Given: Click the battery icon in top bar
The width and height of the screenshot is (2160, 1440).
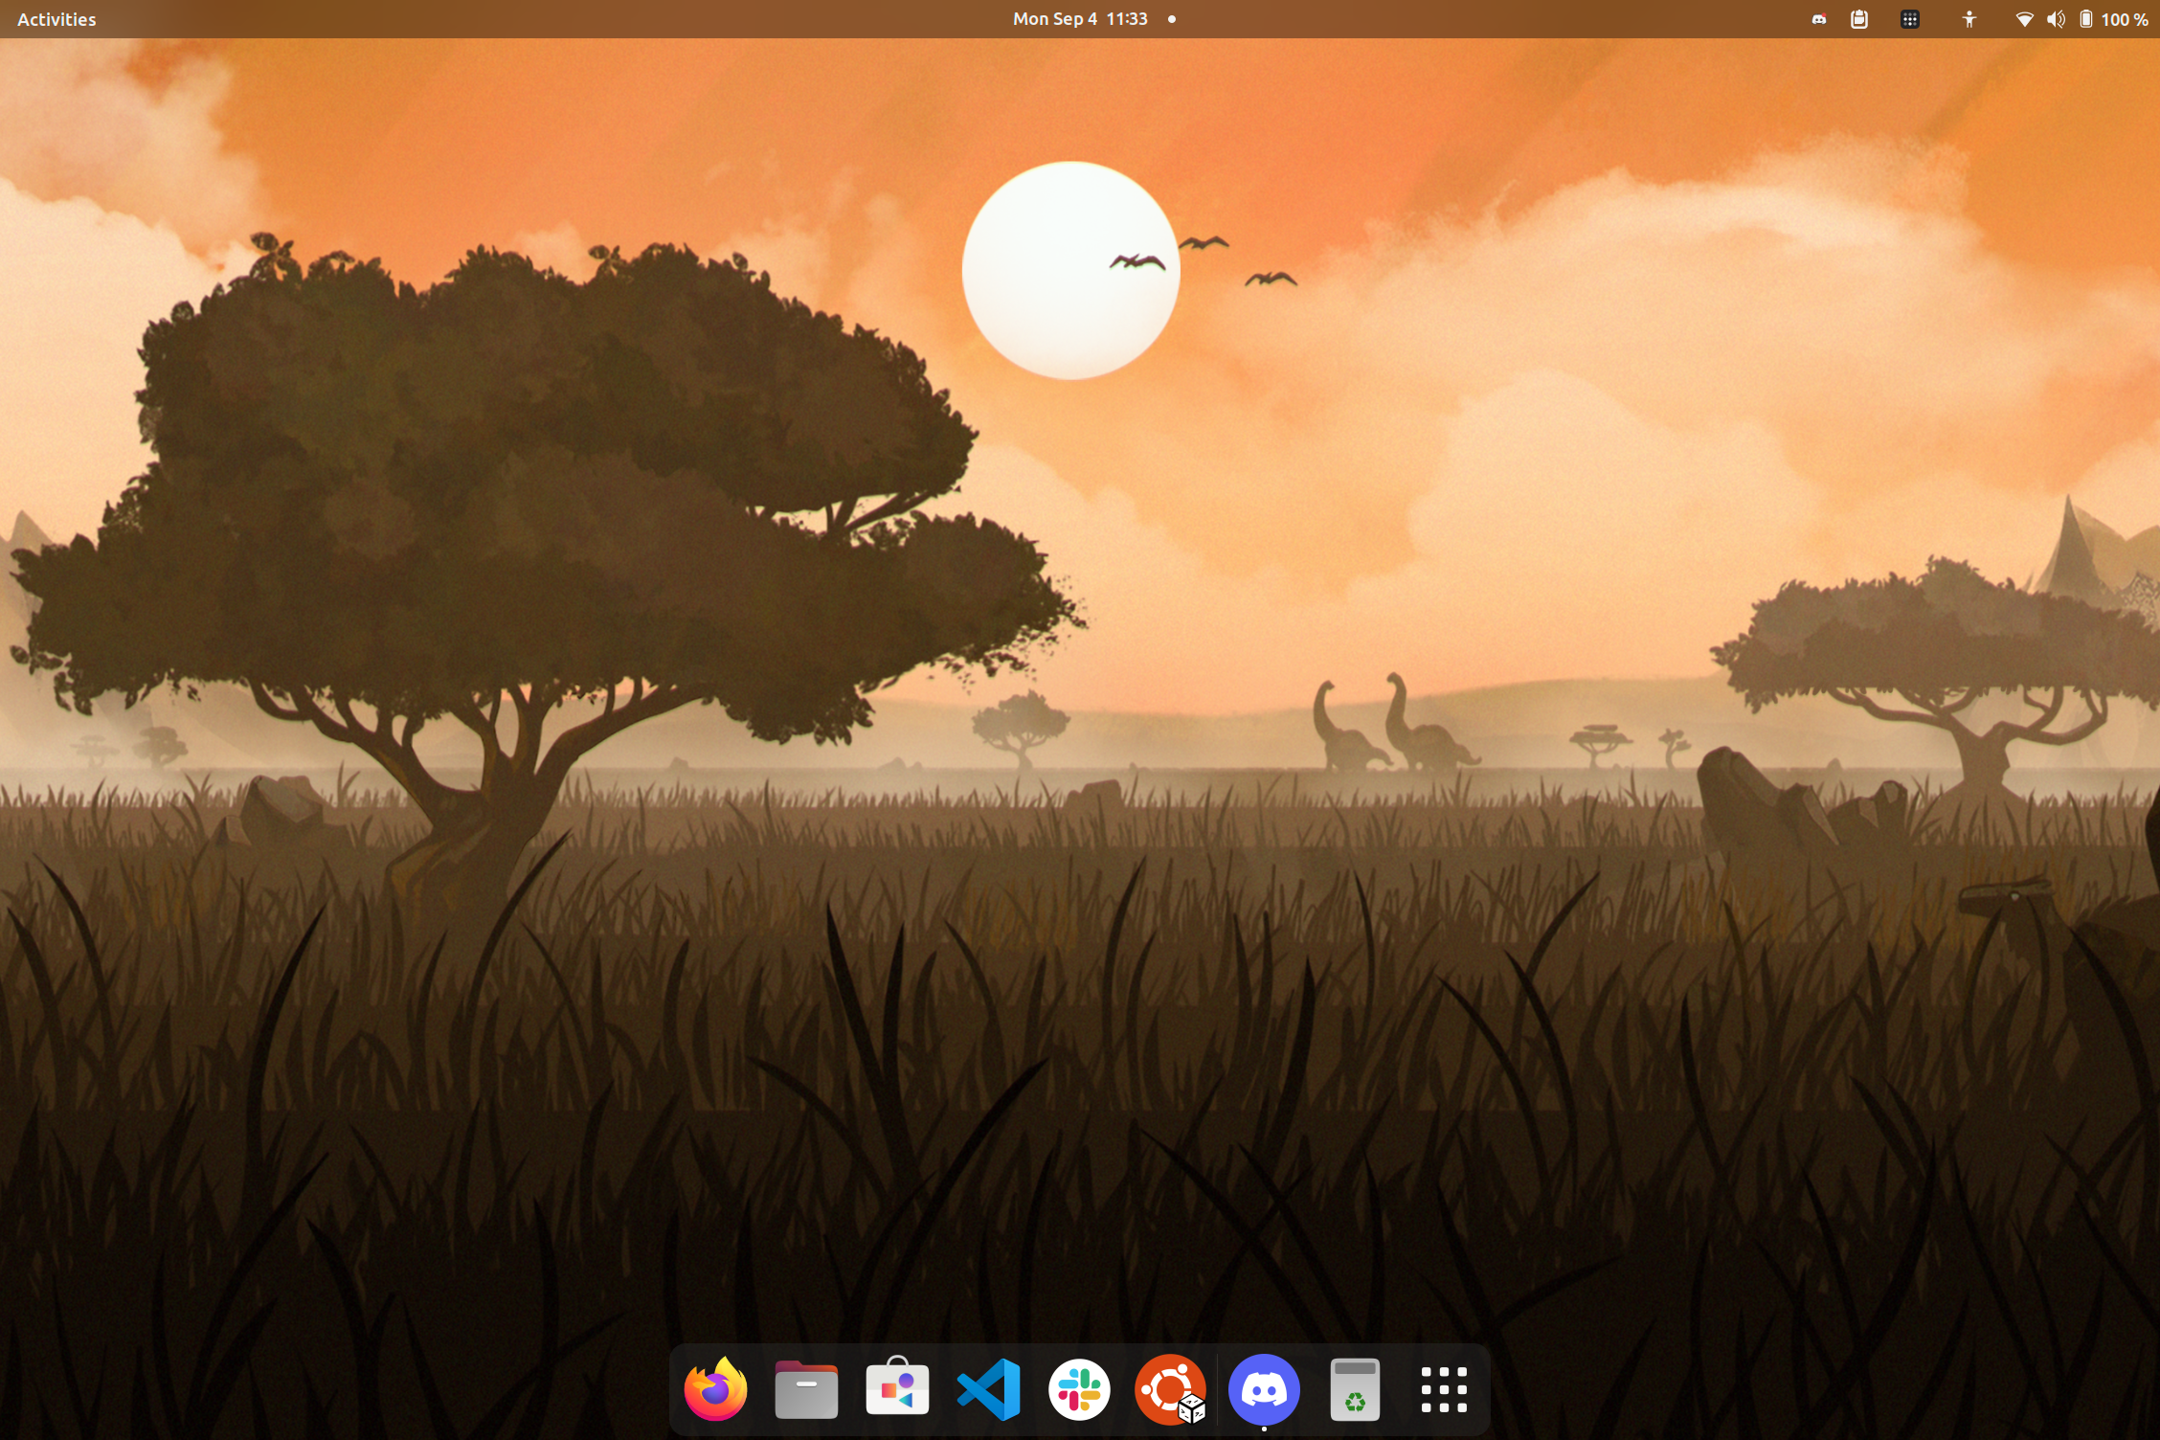Looking at the screenshot, I should [2085, 19].
